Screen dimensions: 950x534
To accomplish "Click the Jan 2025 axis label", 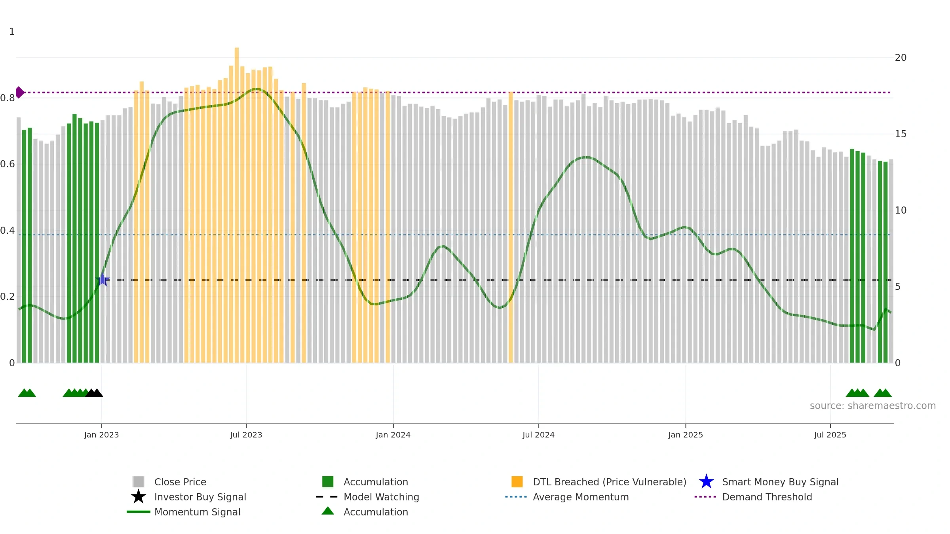I will pos(686,435).
